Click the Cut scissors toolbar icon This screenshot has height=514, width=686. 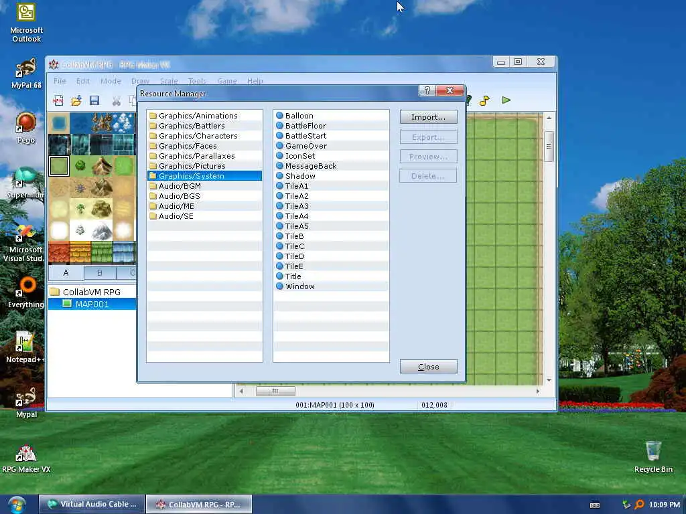point(116,101)
